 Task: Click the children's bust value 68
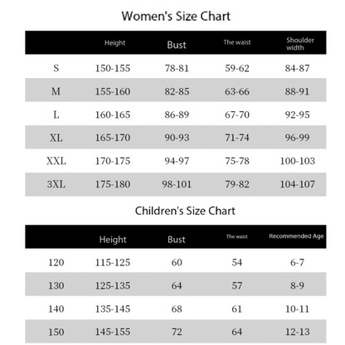point(177,309)
